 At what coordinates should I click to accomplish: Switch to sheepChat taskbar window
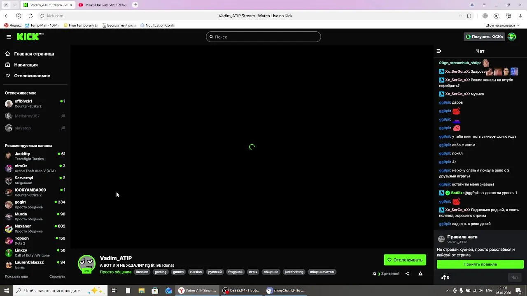(286, 291)
